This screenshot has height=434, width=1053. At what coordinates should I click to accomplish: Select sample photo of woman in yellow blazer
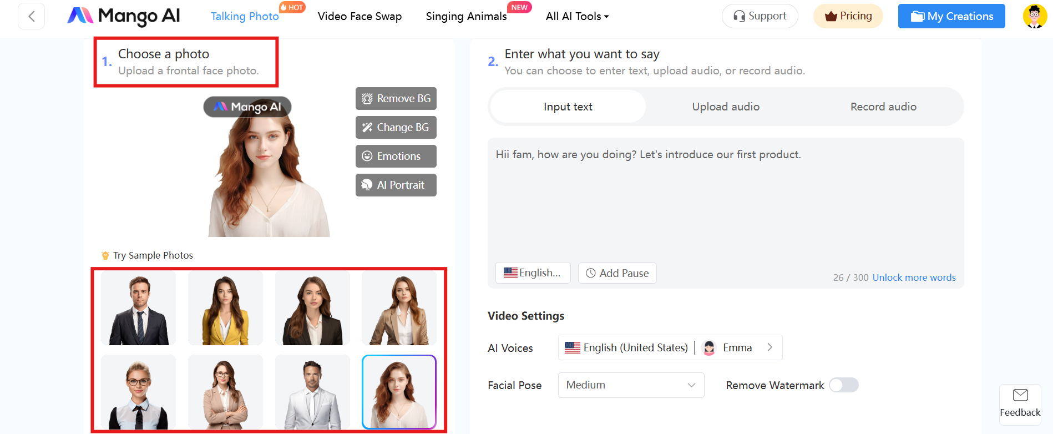click(225, 309)
